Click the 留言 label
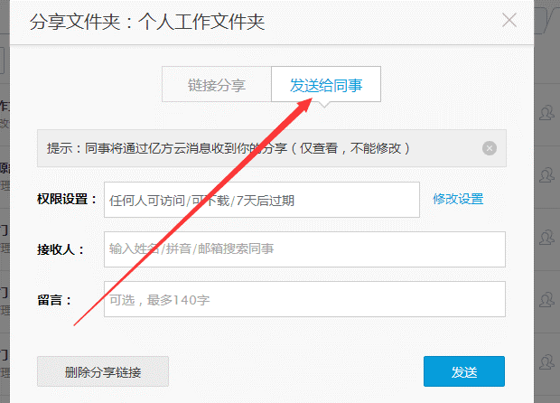The width and height of the screenshot is (560, 403). pos(54,299)
